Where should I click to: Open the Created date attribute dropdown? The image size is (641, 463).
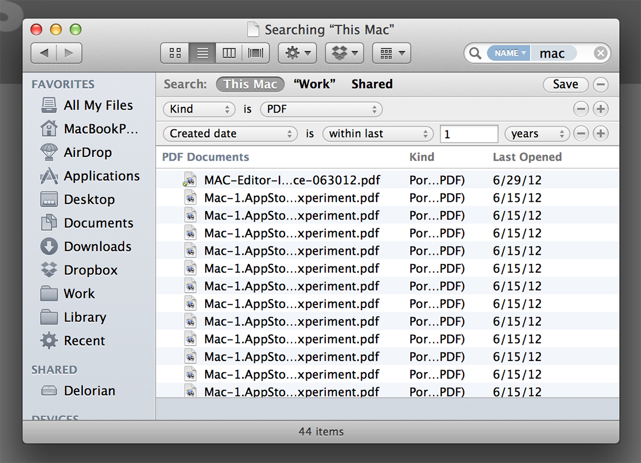pos(230,134)
